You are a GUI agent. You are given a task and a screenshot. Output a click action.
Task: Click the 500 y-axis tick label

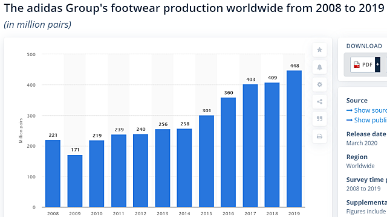[31, 54]
